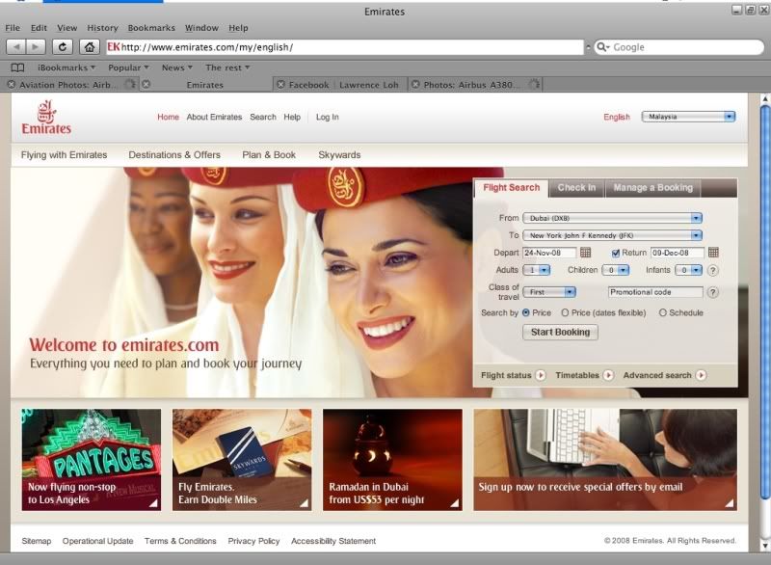
Task: Close the Photos: Airbus A380 tab
Action: click(415, 85)
